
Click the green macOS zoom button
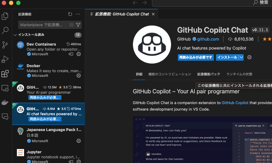point(18,3)
